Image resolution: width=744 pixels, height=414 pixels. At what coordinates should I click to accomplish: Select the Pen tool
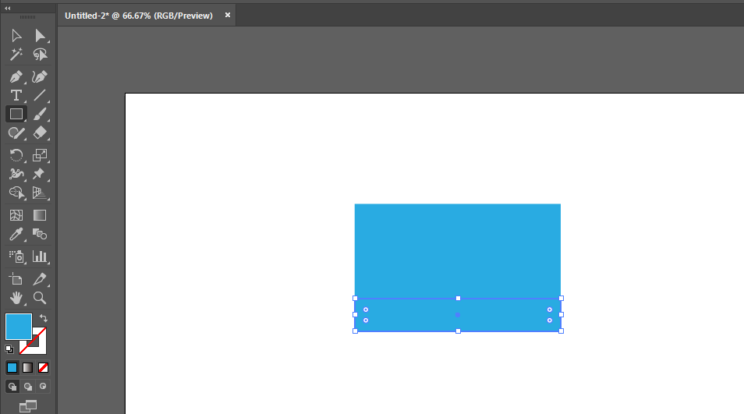tap(16, 77)
